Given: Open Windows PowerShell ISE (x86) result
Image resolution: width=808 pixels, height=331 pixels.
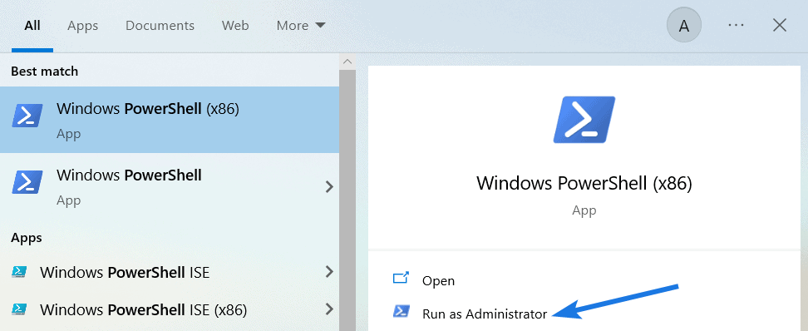Looking at the screenshot, I should (170, 310).
